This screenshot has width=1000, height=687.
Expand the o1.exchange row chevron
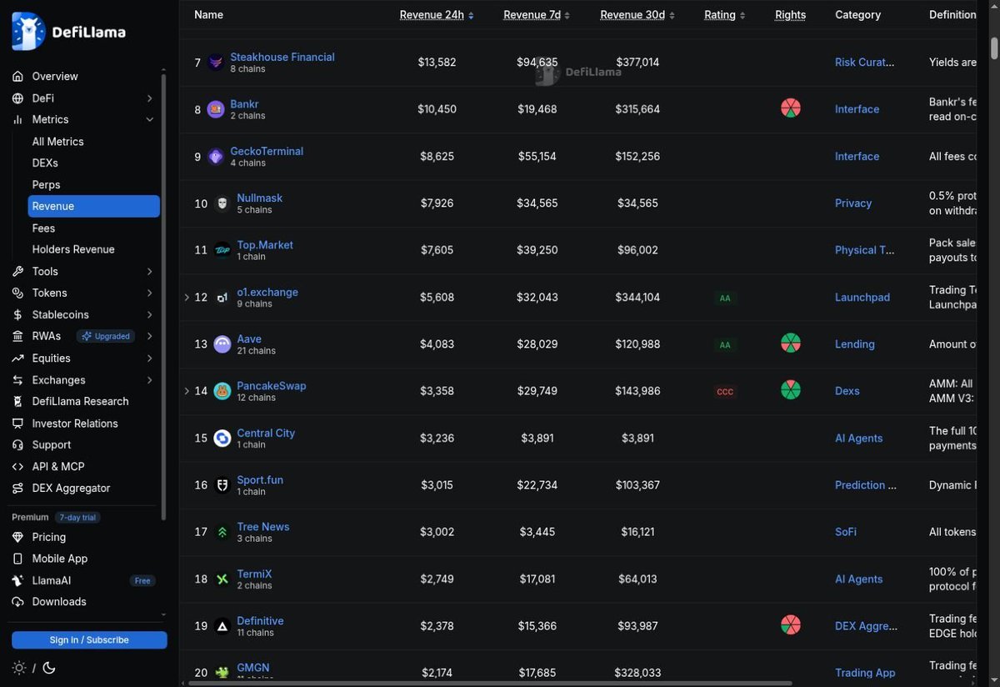187,297
